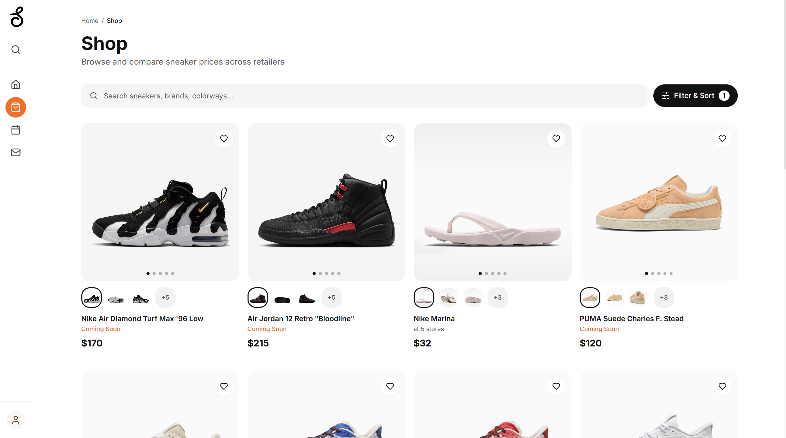The height and width of the screenshot is (438, 786).
Task: Open the calendar releases icon
Action: click(16, 130)
